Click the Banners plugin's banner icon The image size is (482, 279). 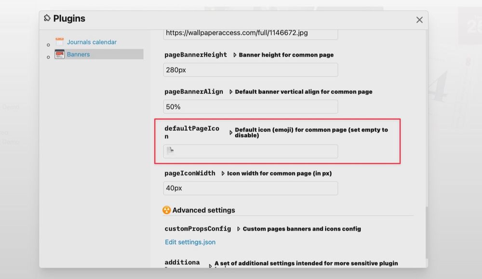pos(60,54)
